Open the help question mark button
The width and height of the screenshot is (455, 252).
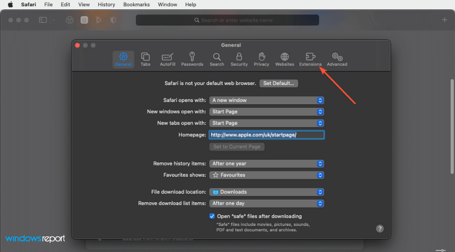pos(380,229)
